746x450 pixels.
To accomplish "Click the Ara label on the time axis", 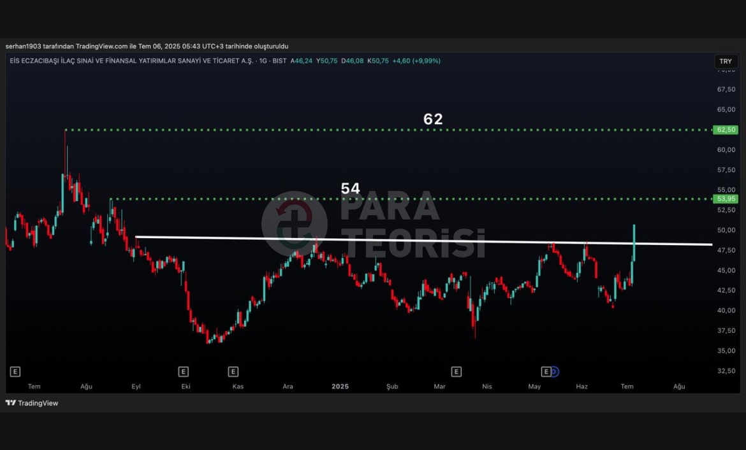I will click(288, 386).
